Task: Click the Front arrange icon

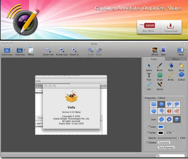Action: pyautogui.click(x=90, y=50)
